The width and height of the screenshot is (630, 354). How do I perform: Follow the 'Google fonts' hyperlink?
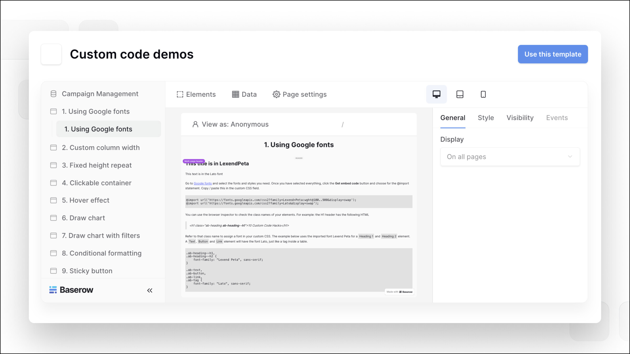(203, 184)
